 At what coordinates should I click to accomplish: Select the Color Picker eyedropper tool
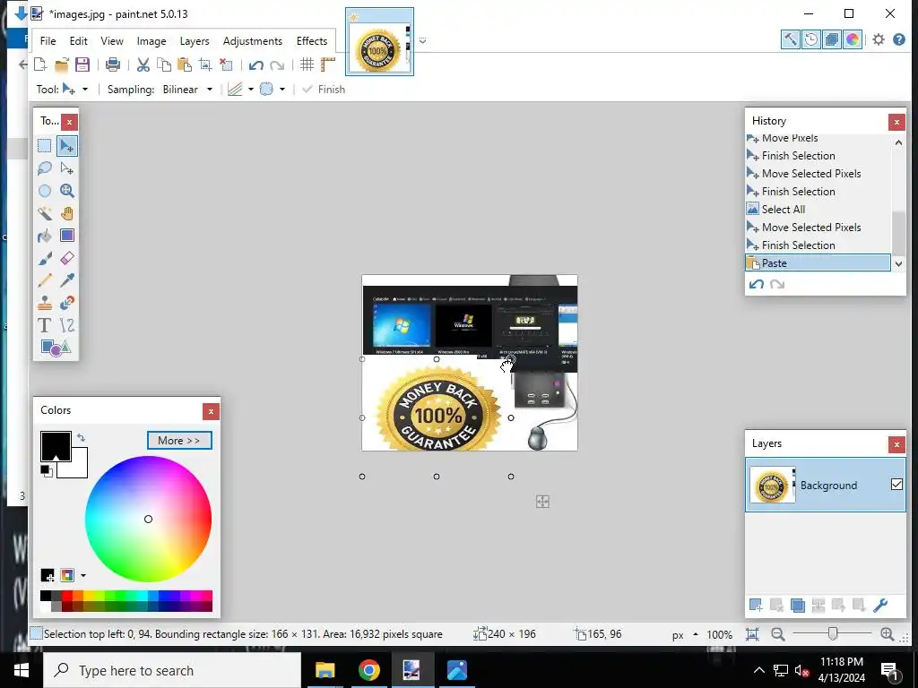click(x=66, y=280)
